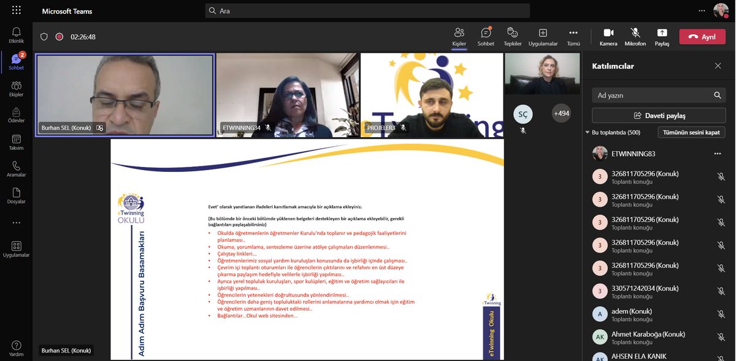Toggle Mikrofon mute

[635, 37]
